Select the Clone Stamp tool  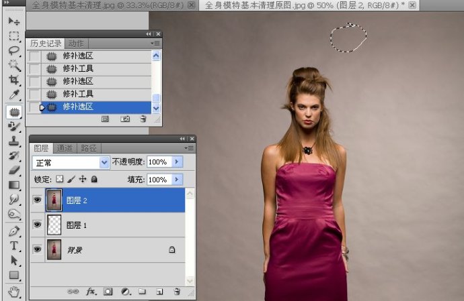coord(13,141)
